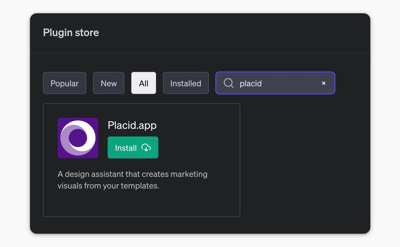Focus the search field containing 'placid'

coord(275,83)
